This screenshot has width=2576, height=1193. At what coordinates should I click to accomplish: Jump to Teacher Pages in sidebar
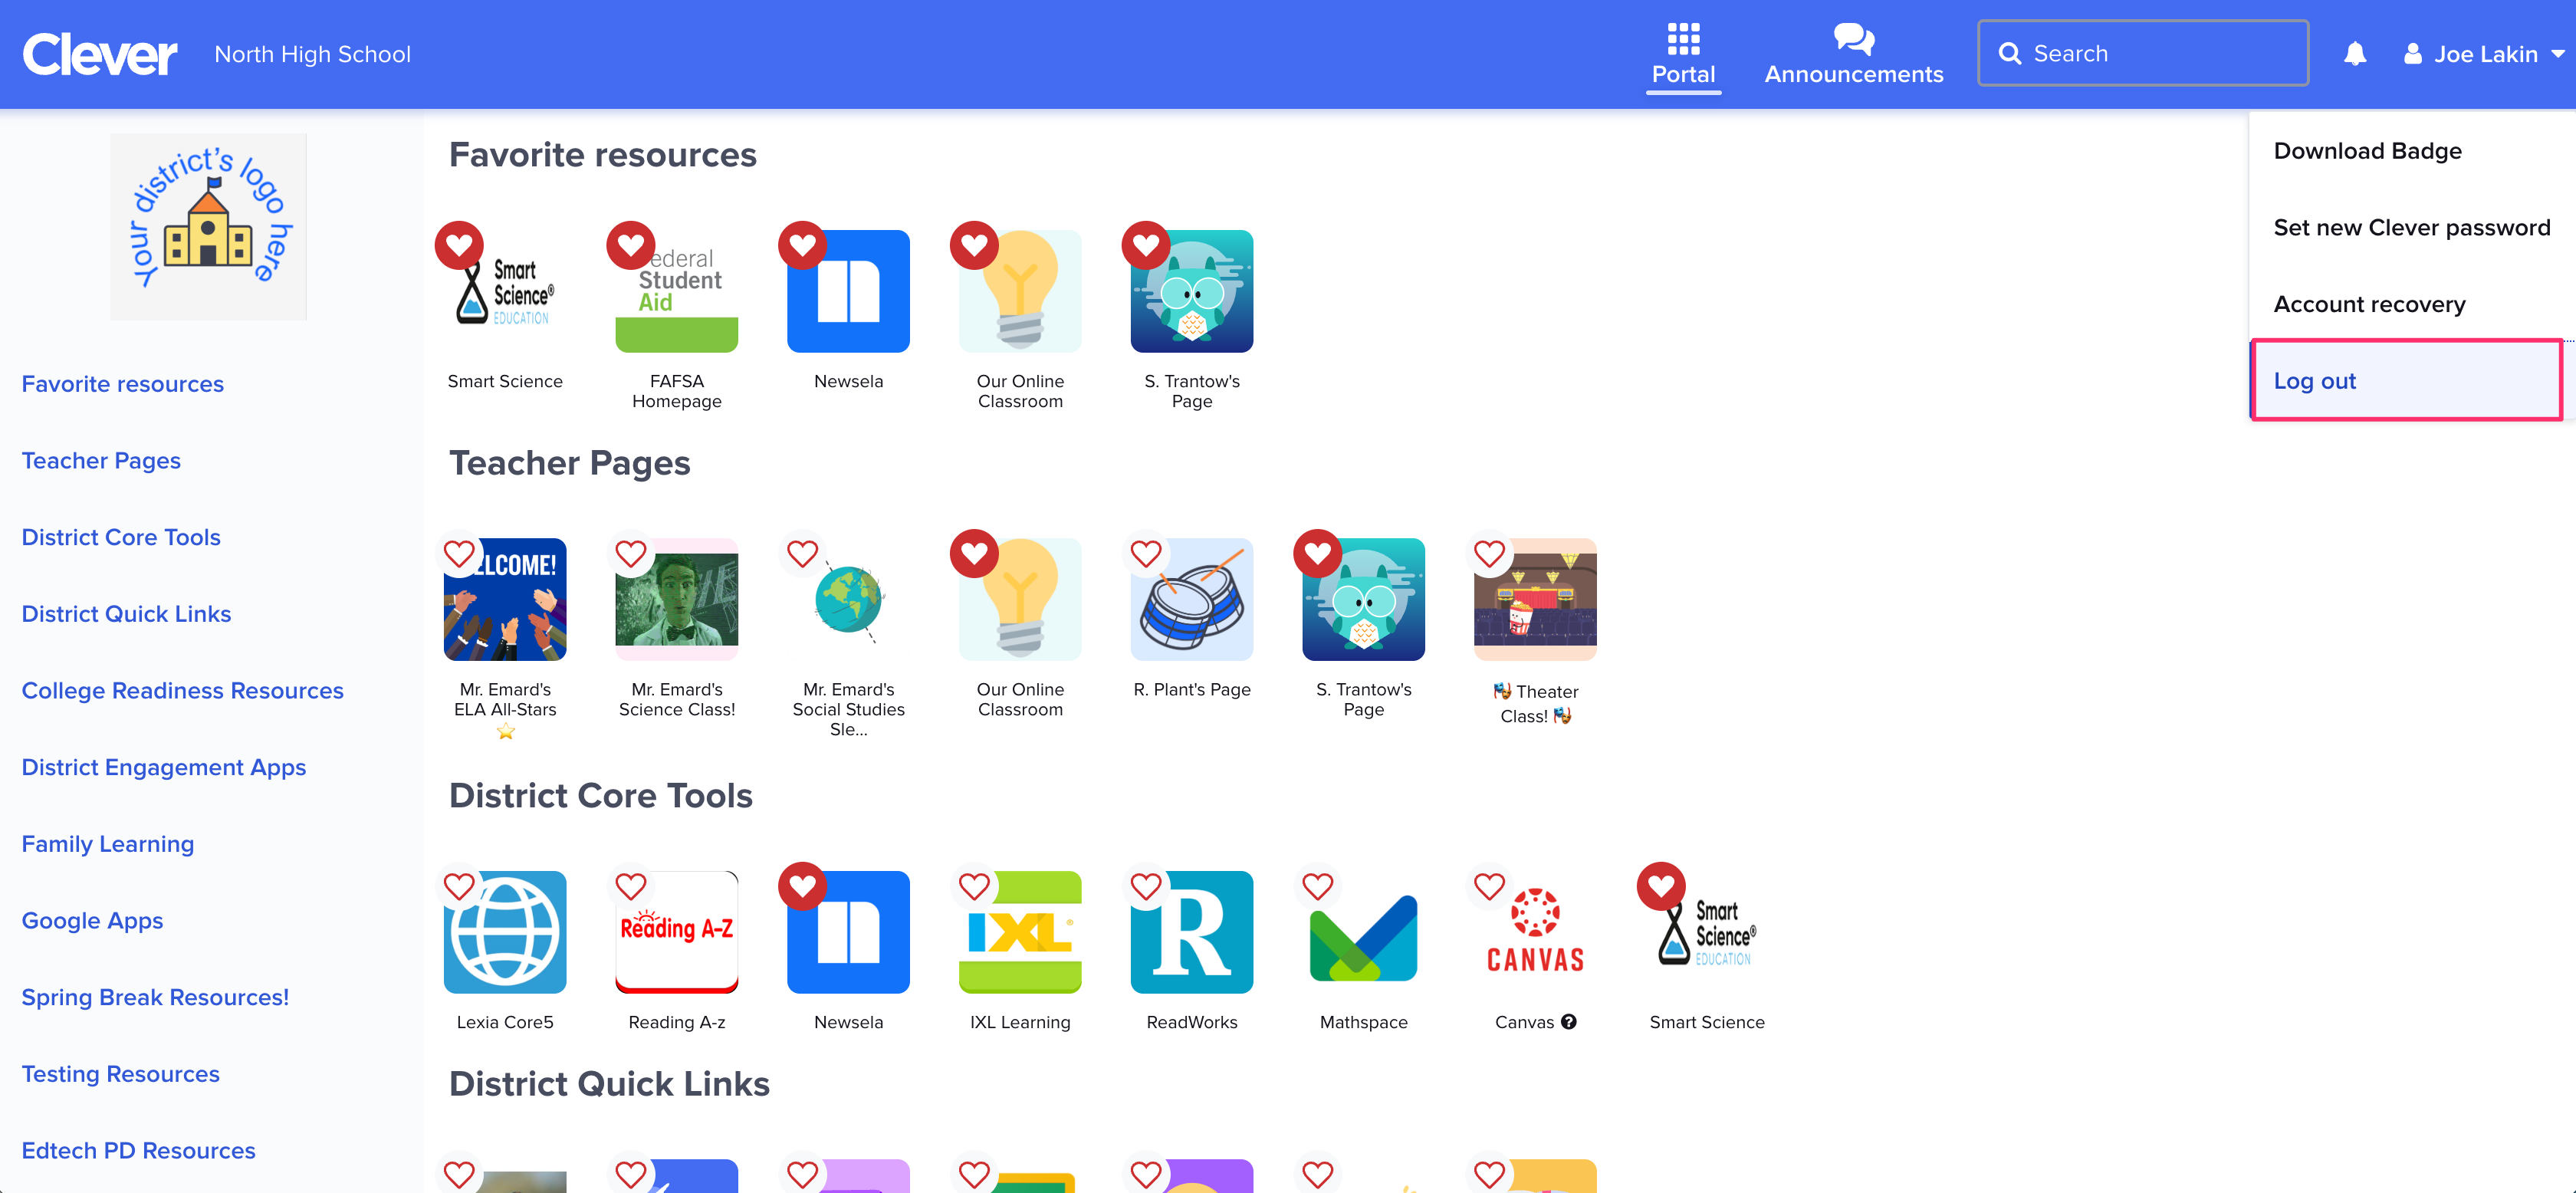tap(101, 461)
